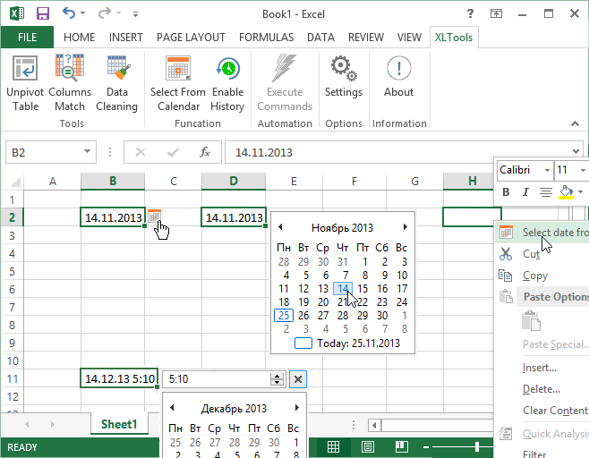The height and width of the screenshot is (458, 589).
Task: Apply bold in the mini toolbar
Action: tap(506, 192)
